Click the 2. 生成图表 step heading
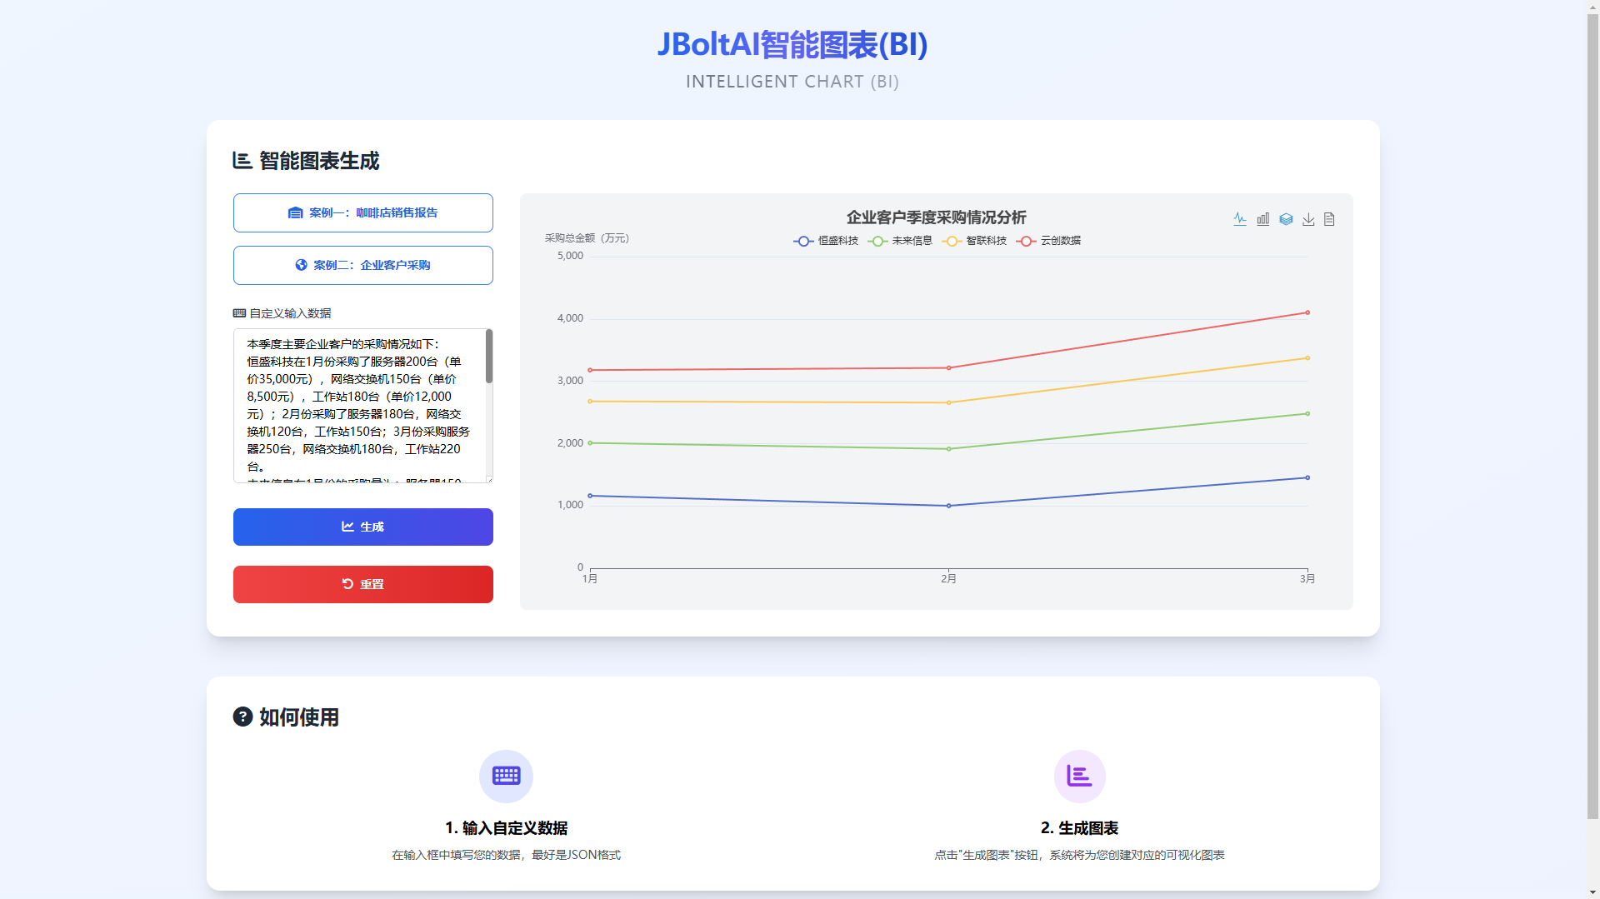Viewport: 1600px width, 899px height. coord(1079,828)
